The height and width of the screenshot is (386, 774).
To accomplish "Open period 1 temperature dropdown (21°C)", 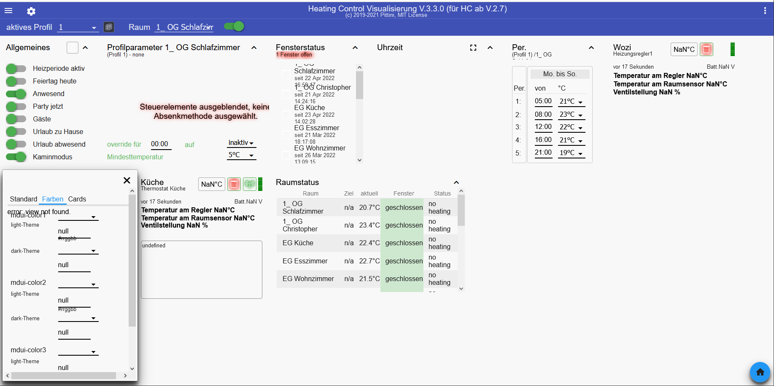I will 571,102.
